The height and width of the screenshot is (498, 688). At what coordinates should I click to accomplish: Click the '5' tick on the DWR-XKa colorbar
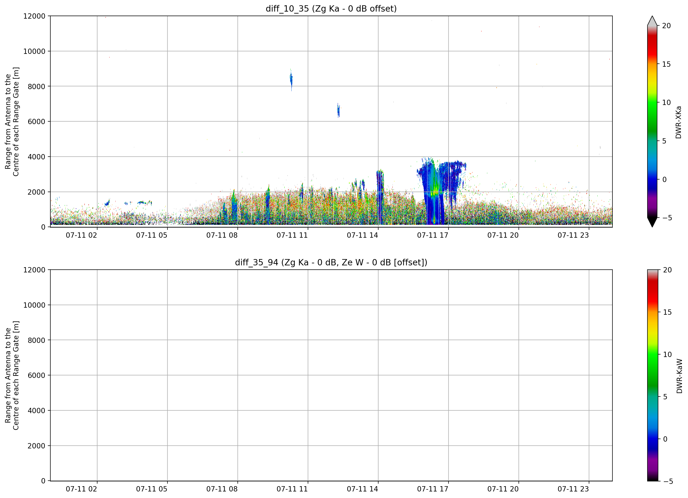click(664, 141)
